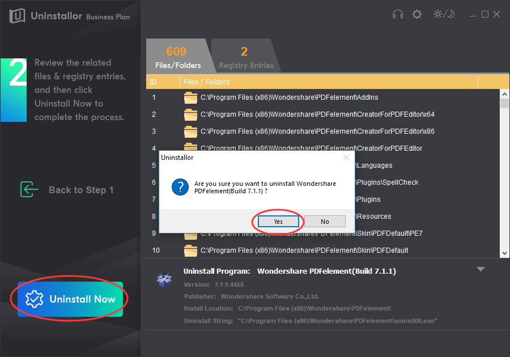Click the Uninstall Program name heading
Viewport: 510px width, 357px height.
pyautogui.click(x=290, y=271)
